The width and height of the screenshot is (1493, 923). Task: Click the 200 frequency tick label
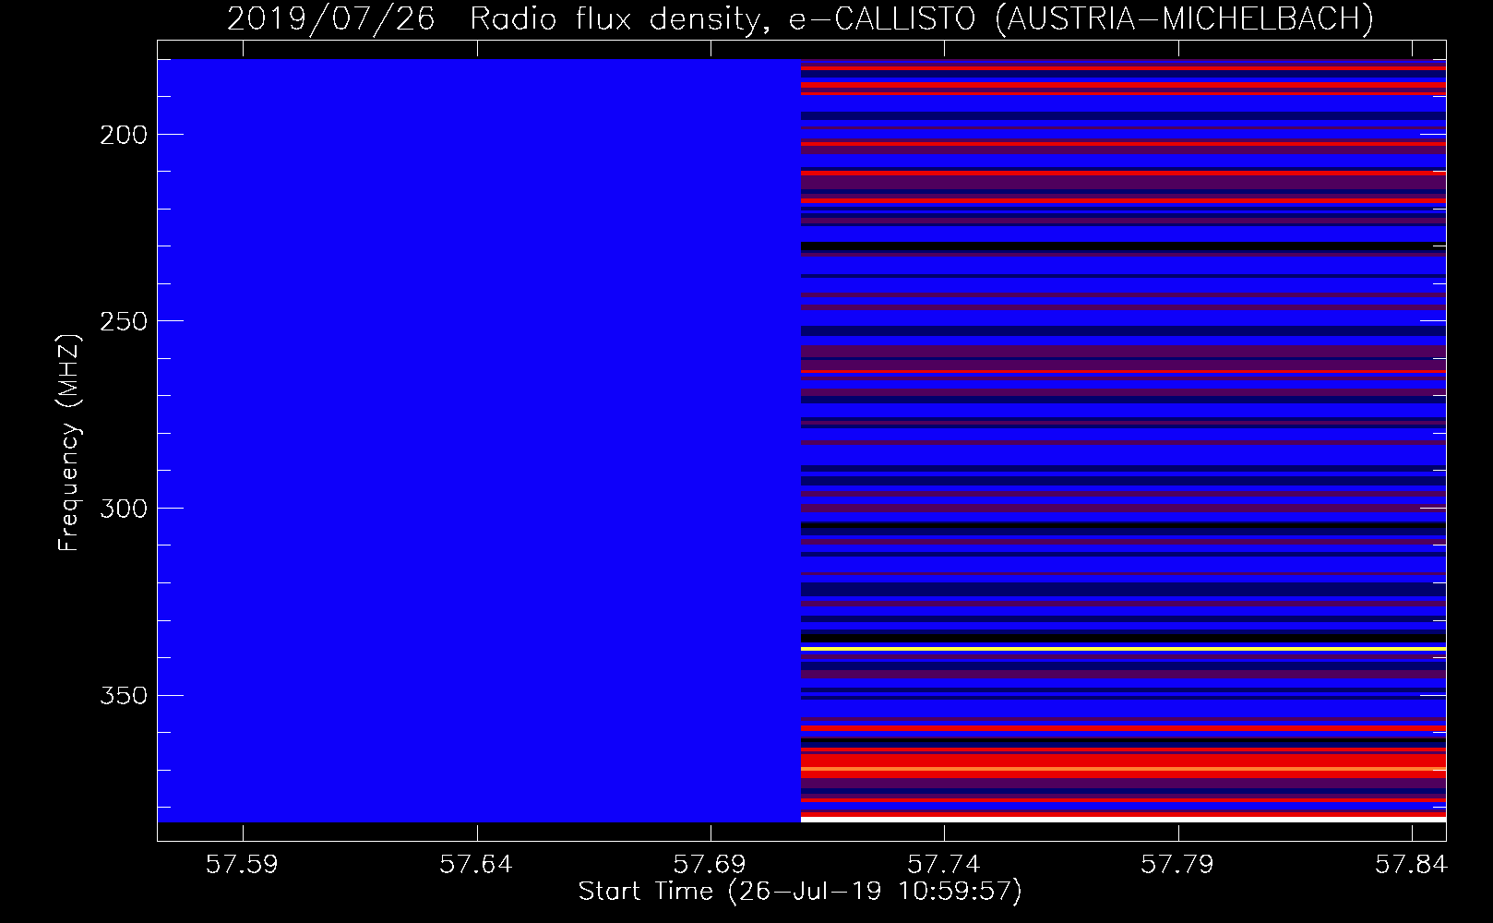click(x=124, y=135)
